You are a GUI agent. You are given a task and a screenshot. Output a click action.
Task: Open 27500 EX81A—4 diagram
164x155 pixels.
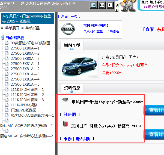tap(25, 79)
